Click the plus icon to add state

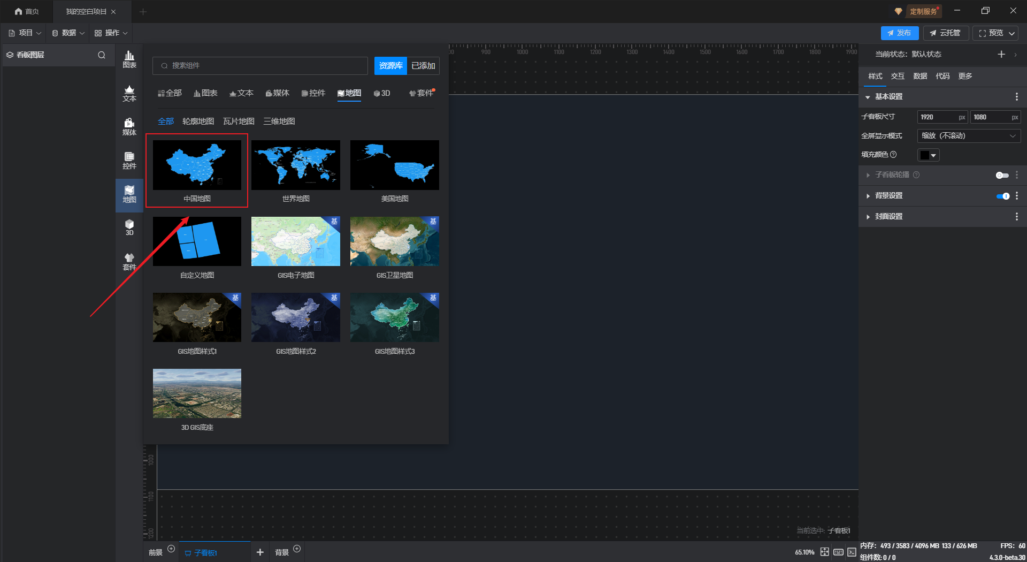point(1001,54)
